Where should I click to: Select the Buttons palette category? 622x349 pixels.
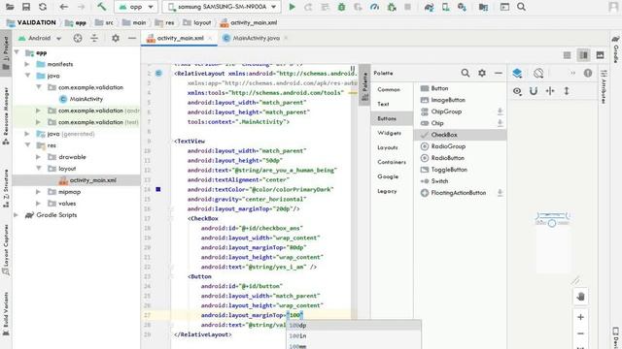(392, 118)
